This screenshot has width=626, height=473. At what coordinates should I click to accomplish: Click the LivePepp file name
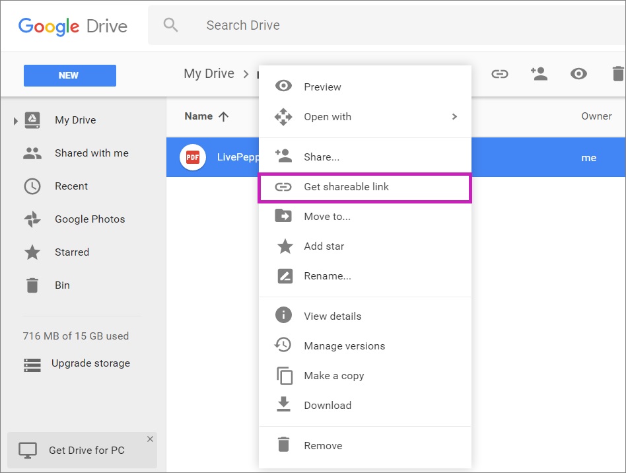(x=238, y=157)
